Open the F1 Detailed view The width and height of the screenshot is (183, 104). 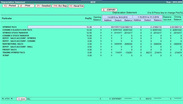(x=43, y=6)
